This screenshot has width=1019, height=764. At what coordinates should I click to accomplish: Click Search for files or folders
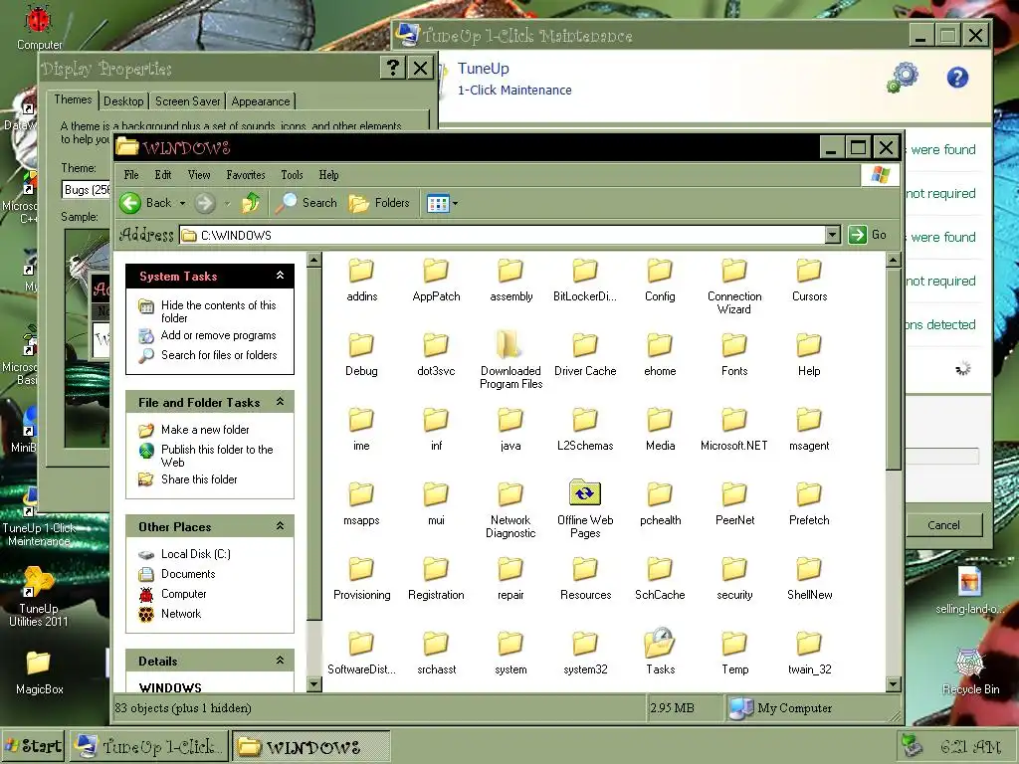pyautogui.click(x=219, y=355)
